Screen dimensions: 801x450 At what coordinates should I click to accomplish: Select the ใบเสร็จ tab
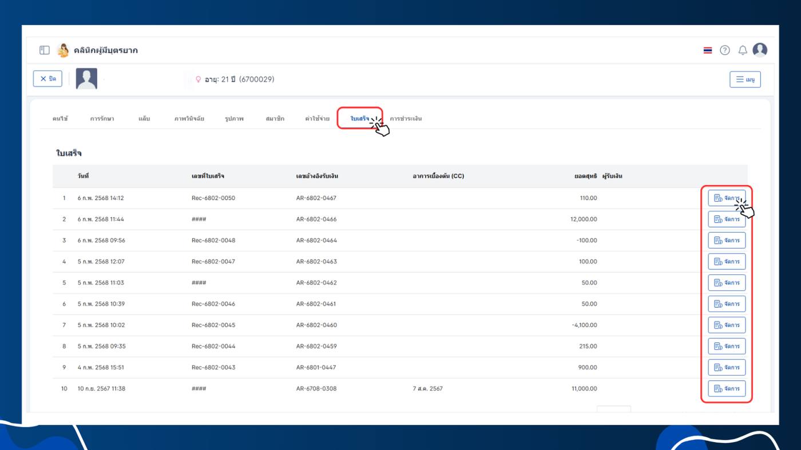pyautogui.click(x=360, y=119)
